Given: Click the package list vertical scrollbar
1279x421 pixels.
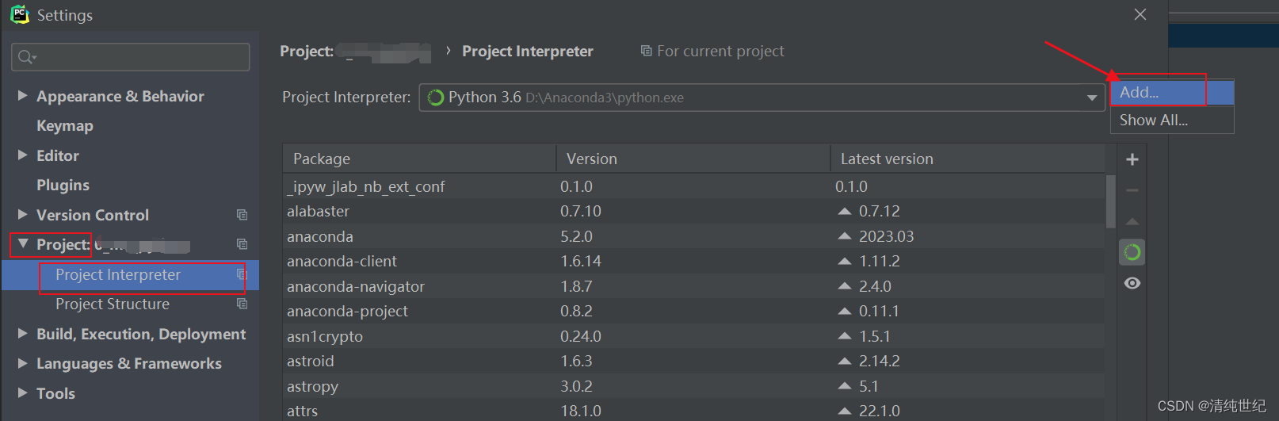Looking at the screenshot, I should click(x=1110, y=202).
